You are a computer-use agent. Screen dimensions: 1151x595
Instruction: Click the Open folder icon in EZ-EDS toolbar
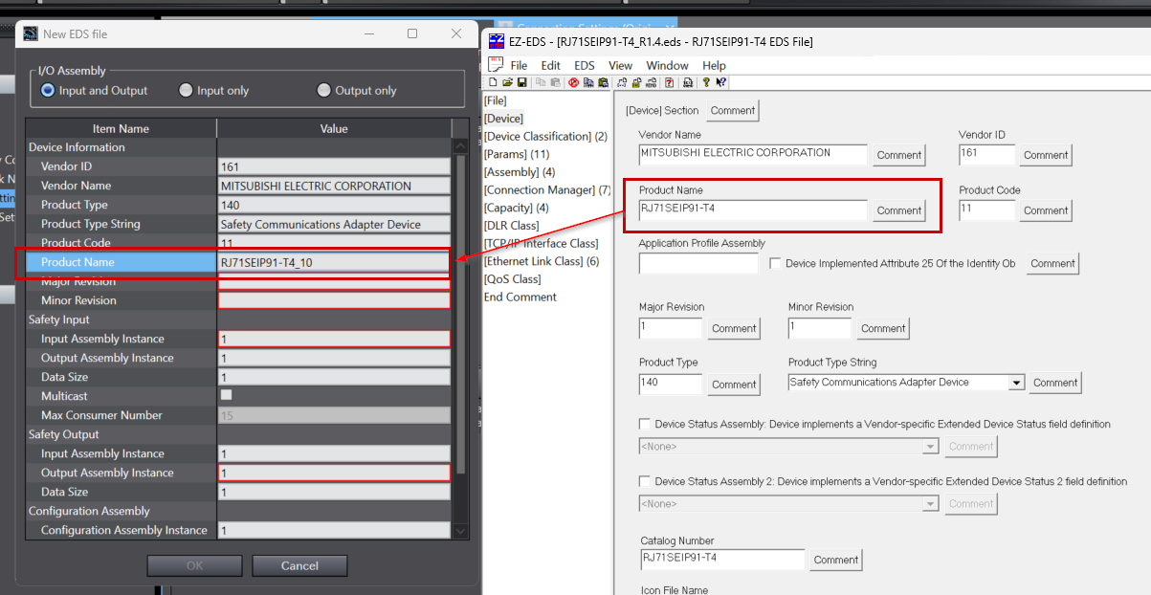click(x=508, y=82)
